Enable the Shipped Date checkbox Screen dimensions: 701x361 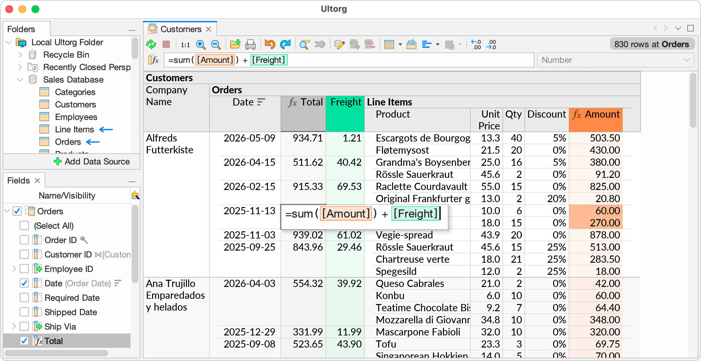[x=24, y=312]
